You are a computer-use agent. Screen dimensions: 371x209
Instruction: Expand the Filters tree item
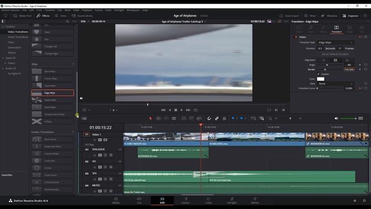5,63
